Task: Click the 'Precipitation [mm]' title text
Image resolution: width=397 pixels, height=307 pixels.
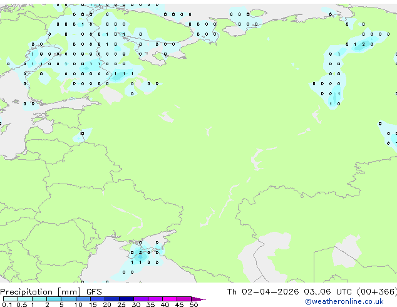Action: tap(41, 292)
